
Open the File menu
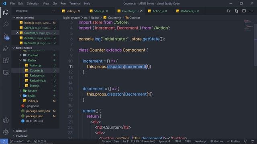click(x=12, y=4)
